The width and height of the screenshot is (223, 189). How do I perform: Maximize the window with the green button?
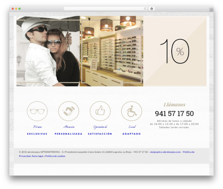tap(20, 9)
